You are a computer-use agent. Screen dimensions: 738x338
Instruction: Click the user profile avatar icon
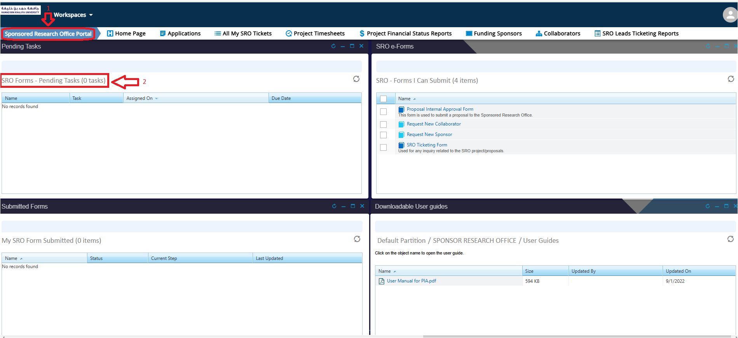coord(729,15)
